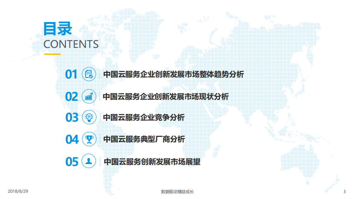Toggle selection of number label 02
Viewport: 355px width, 199px height.
[x=71, y=96]
